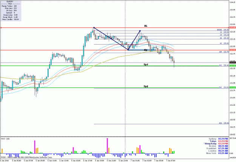236x162 pixels.
Task: Click the 6 Jan 11:00 time axis label
Action: (52, 160)
